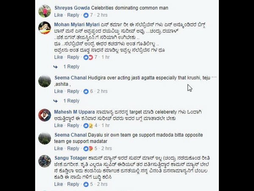This screenshot has width=254, height=191.
Task: Click reaction icons on Mohan Mylari's comment
Action: pyautogui.click(x=88, y=57)
